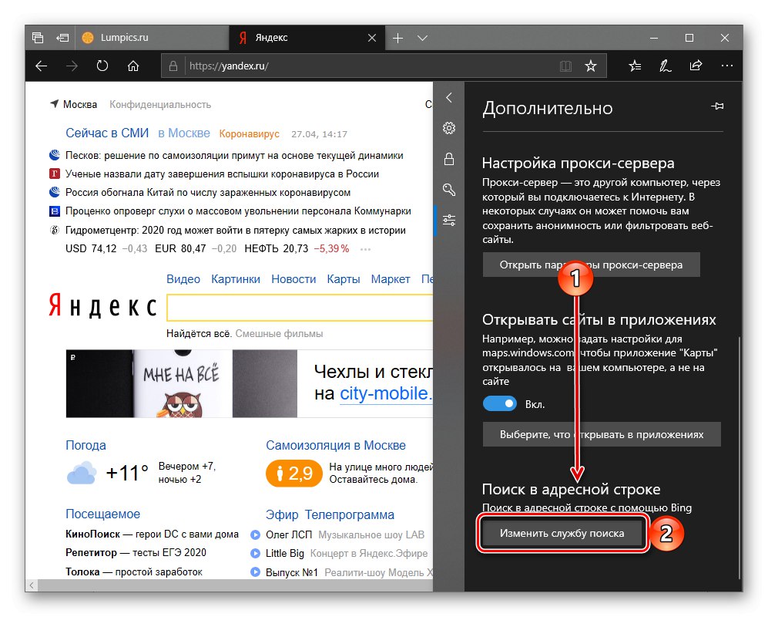Switch to Lumpics.ru tab
The width and height of the screenshot is (768, 617).
tap(152, 38)
